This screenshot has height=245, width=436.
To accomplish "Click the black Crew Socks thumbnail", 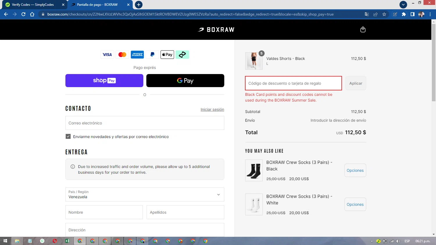I will click(254, 170).
